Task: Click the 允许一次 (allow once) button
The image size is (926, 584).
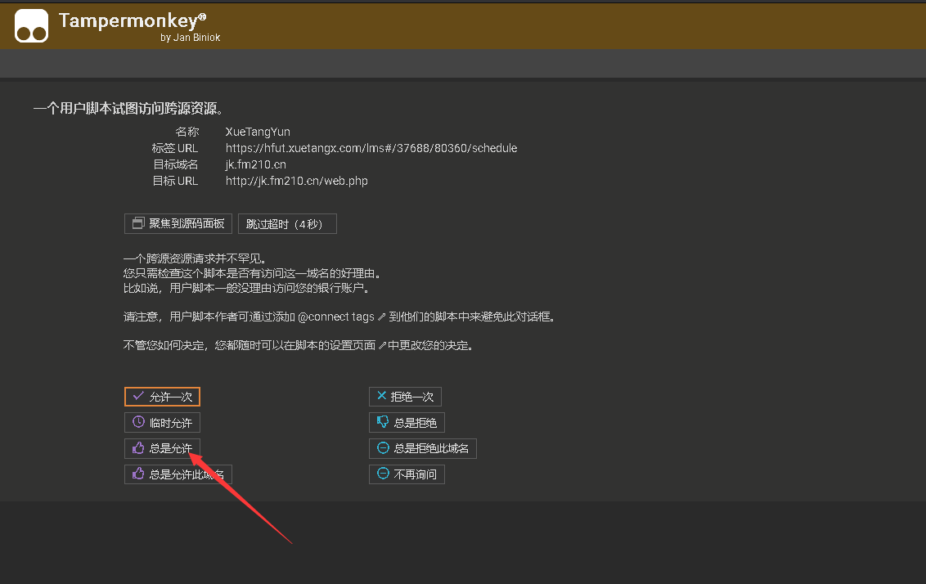Action: [x=163, y=397]
